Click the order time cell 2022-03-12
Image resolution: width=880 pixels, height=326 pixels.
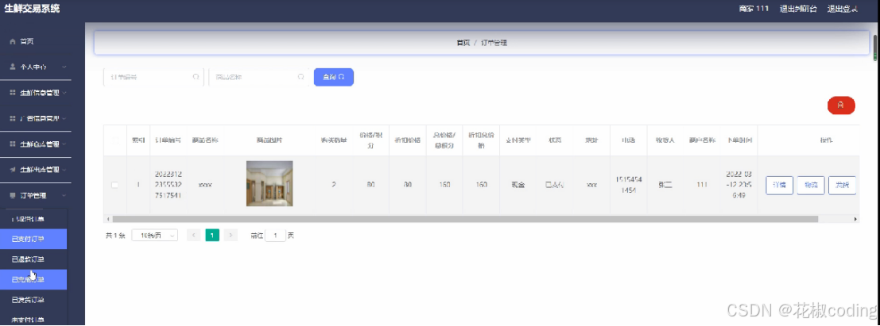[x=739, y=184]
